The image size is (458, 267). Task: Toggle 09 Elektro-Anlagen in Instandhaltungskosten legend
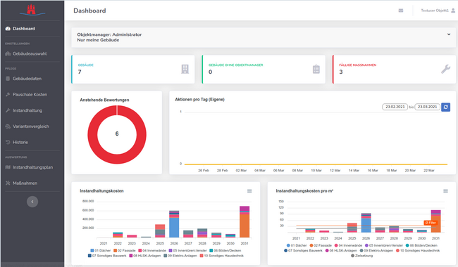pos(180,256)
